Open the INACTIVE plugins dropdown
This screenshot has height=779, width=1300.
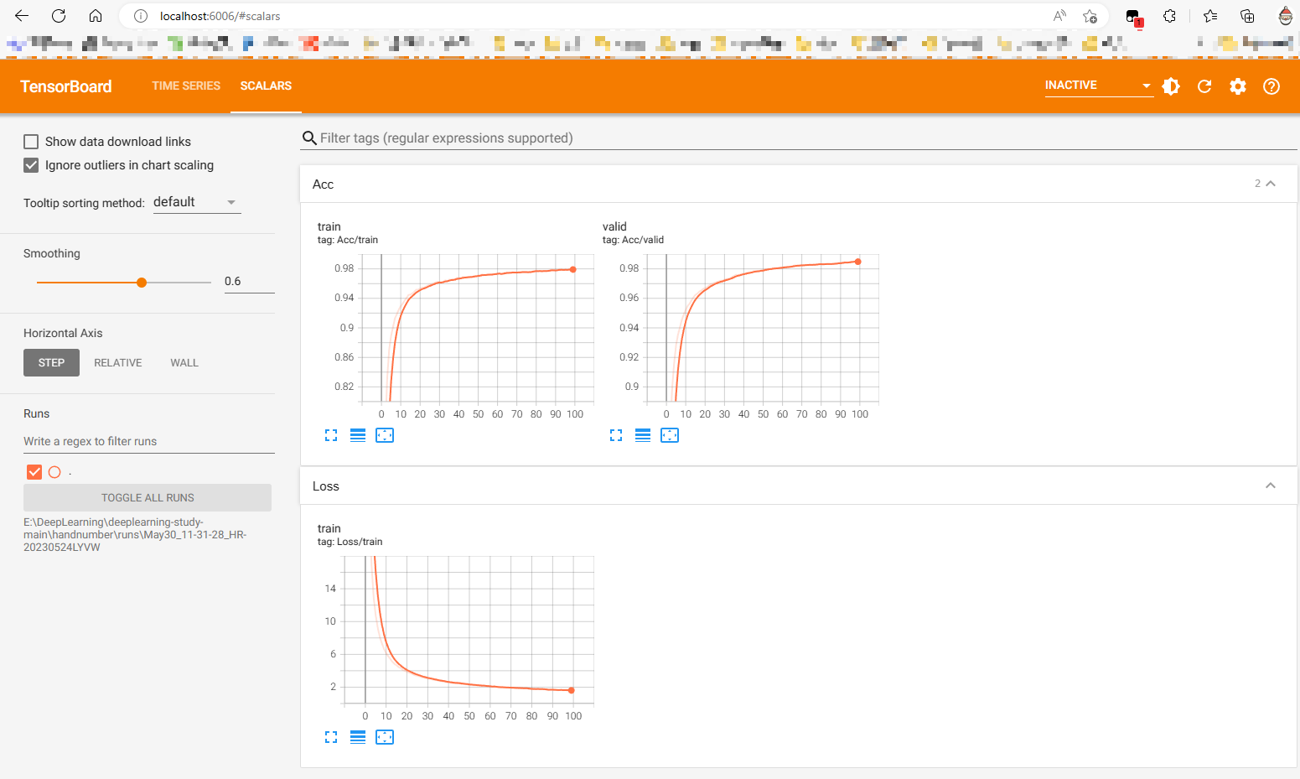tap(1099, 86)
